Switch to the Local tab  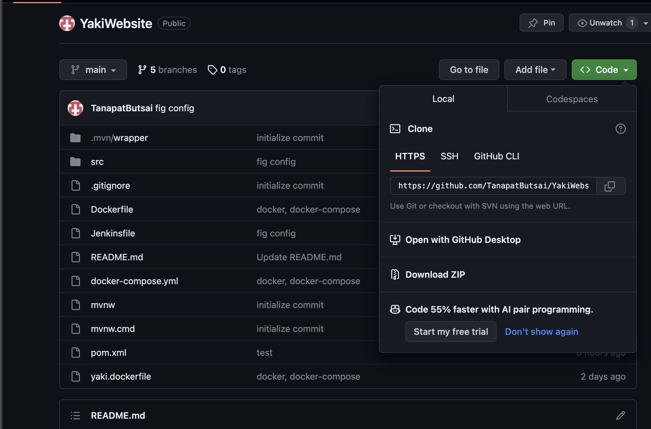click(x=443, y=99)
